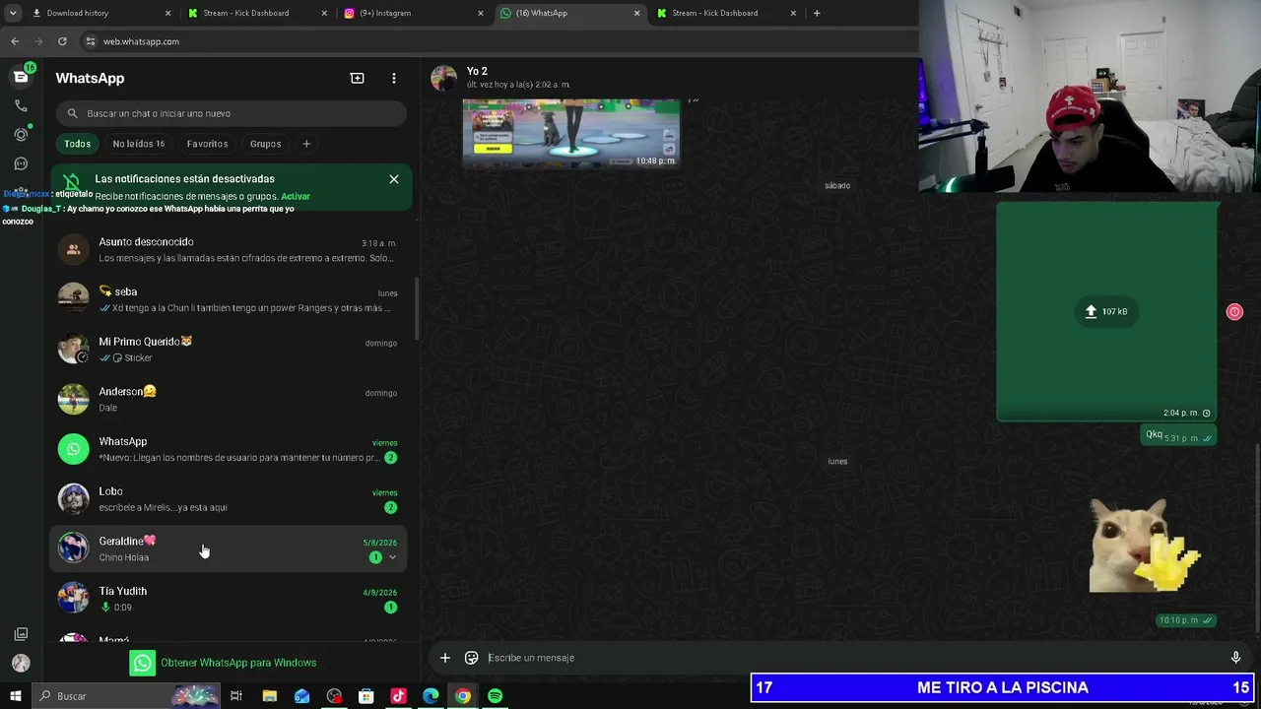Open the emoji and sticker picker
The height and width of the screenshot is (709, 1261).
[x=472, y=658]
